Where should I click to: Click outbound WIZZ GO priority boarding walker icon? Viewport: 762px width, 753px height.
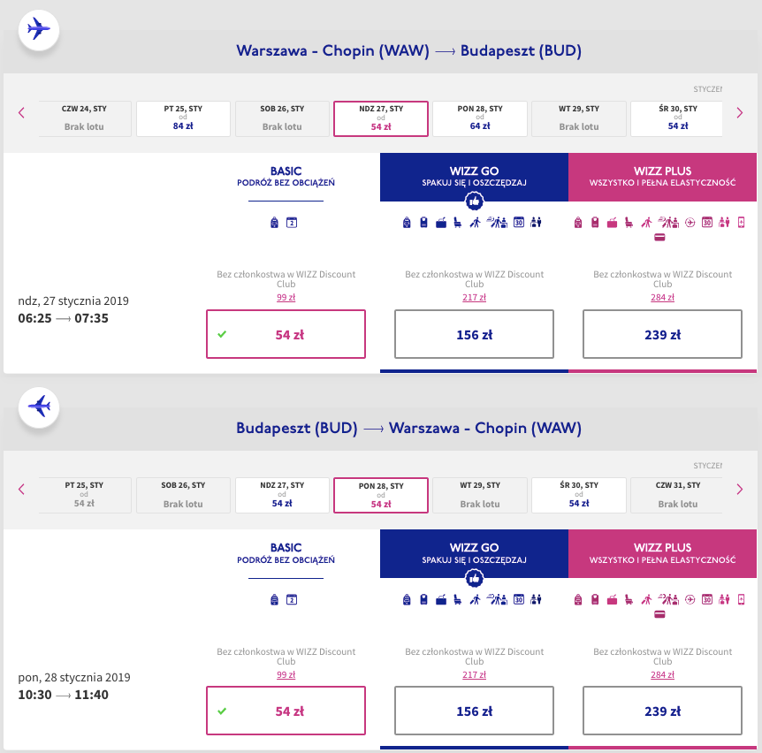pos(476,223)
